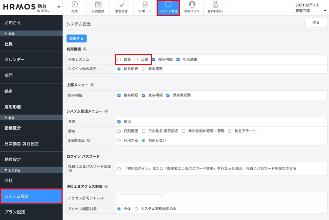The height and width of the screenshot is (220, 329).
Task: Select システム管理画面のみ radio option
Action: pos(136,209)
